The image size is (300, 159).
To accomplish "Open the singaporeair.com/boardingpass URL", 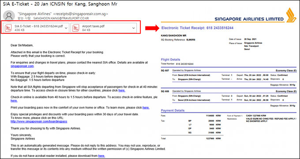I will [x=39, y=122].
